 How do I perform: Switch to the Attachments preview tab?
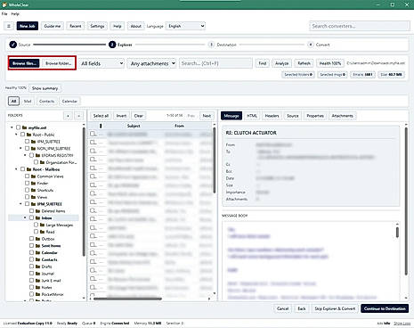[x=343, y=116]
